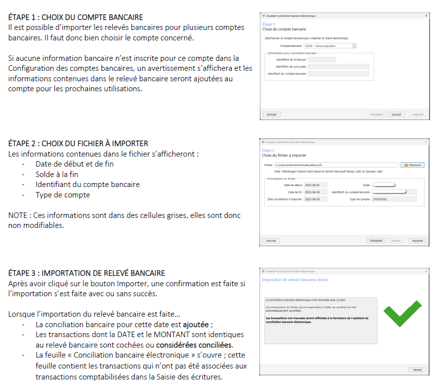Click the 'Étape 1' label in the dialog

point(268,24)
